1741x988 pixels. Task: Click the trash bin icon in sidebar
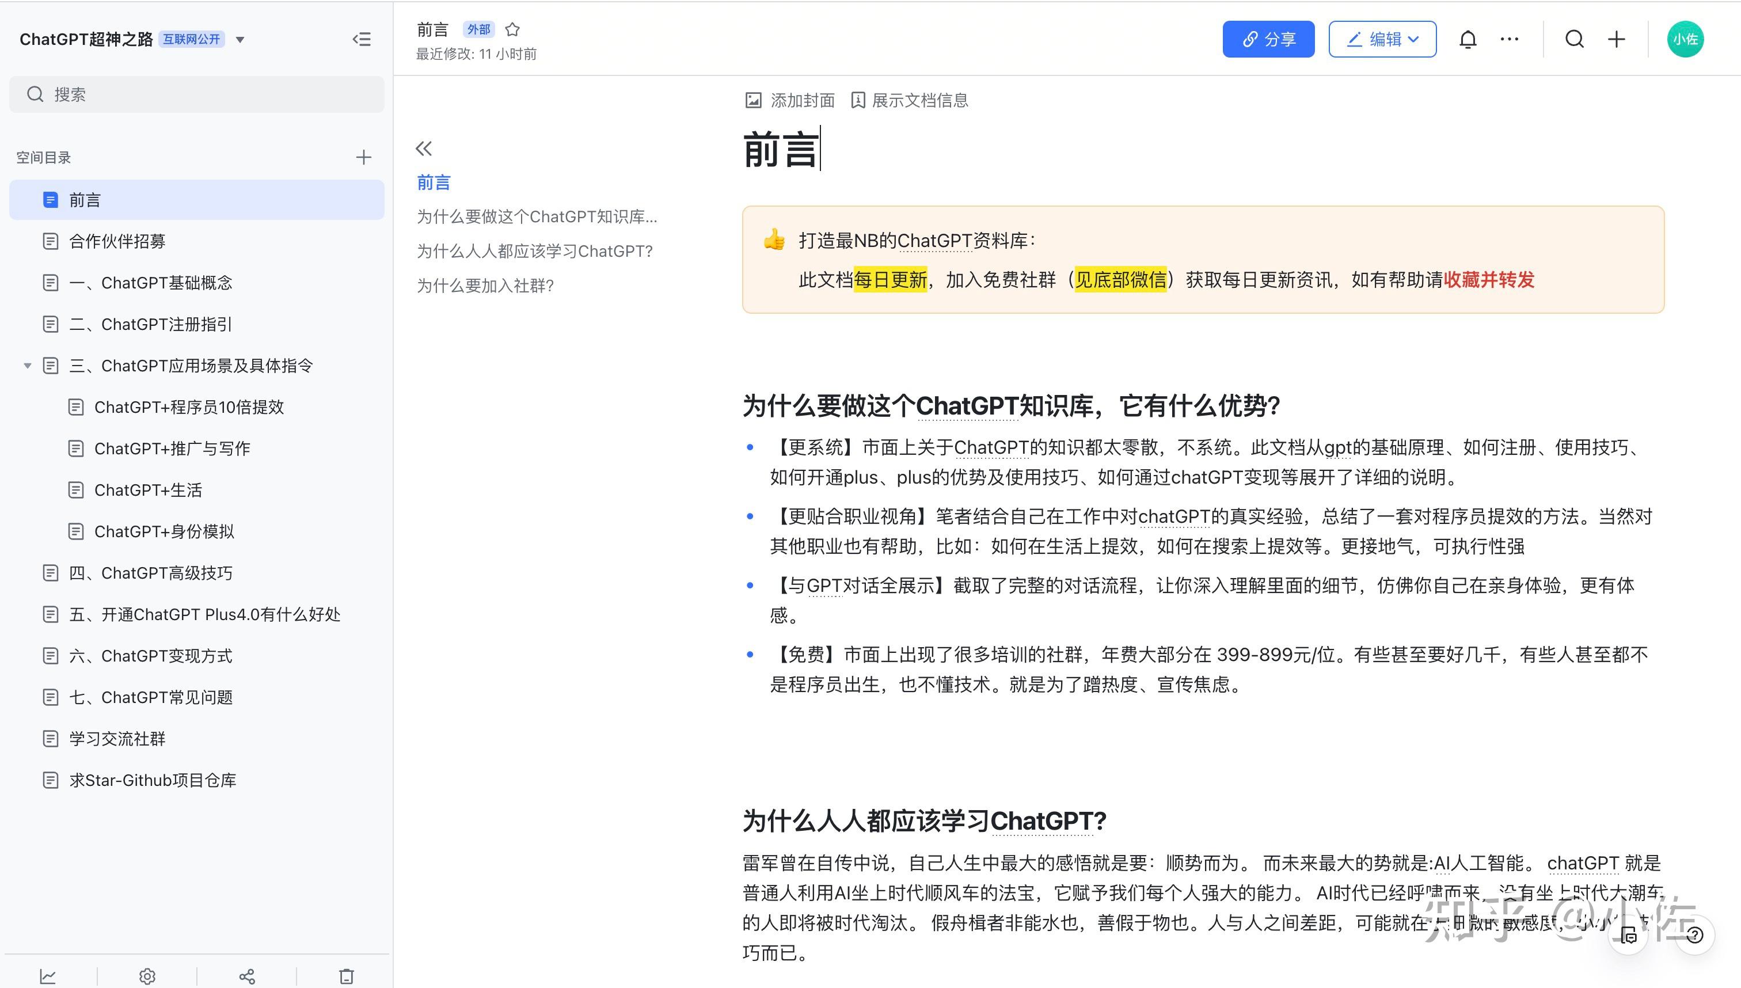click(346, 976)
